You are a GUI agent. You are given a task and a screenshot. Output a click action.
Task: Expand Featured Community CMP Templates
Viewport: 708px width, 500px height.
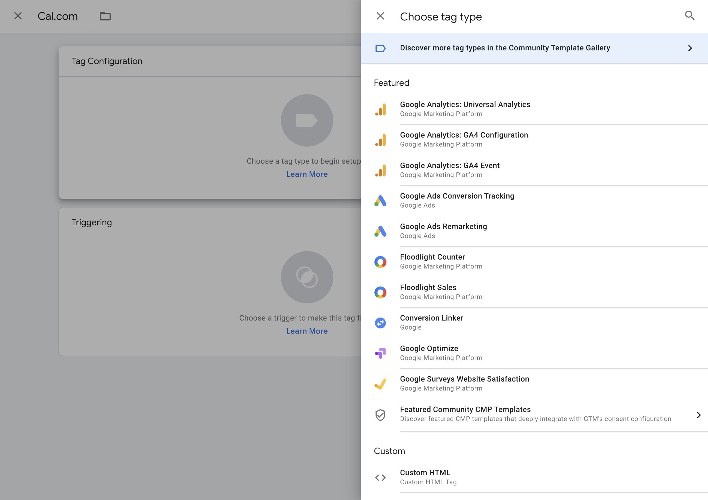[x=698, y=415]
